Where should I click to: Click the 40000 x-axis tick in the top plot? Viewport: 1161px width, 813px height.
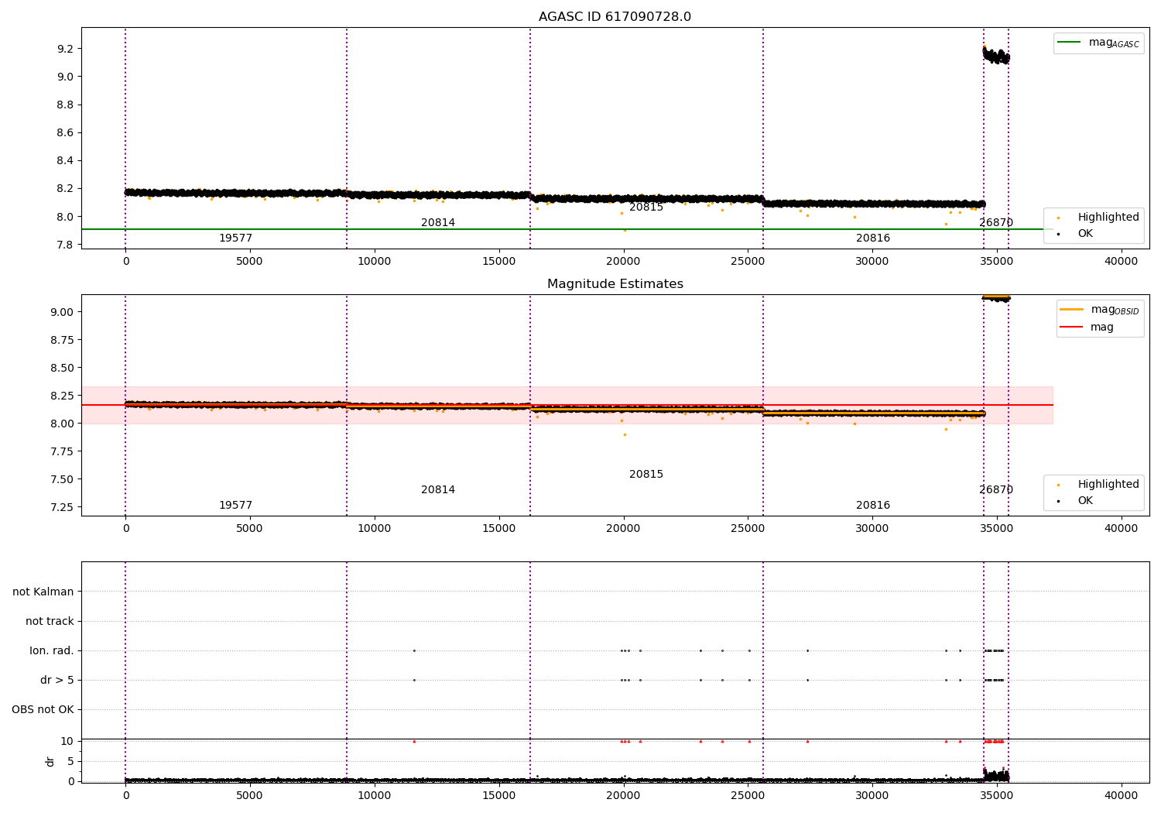1121,262
